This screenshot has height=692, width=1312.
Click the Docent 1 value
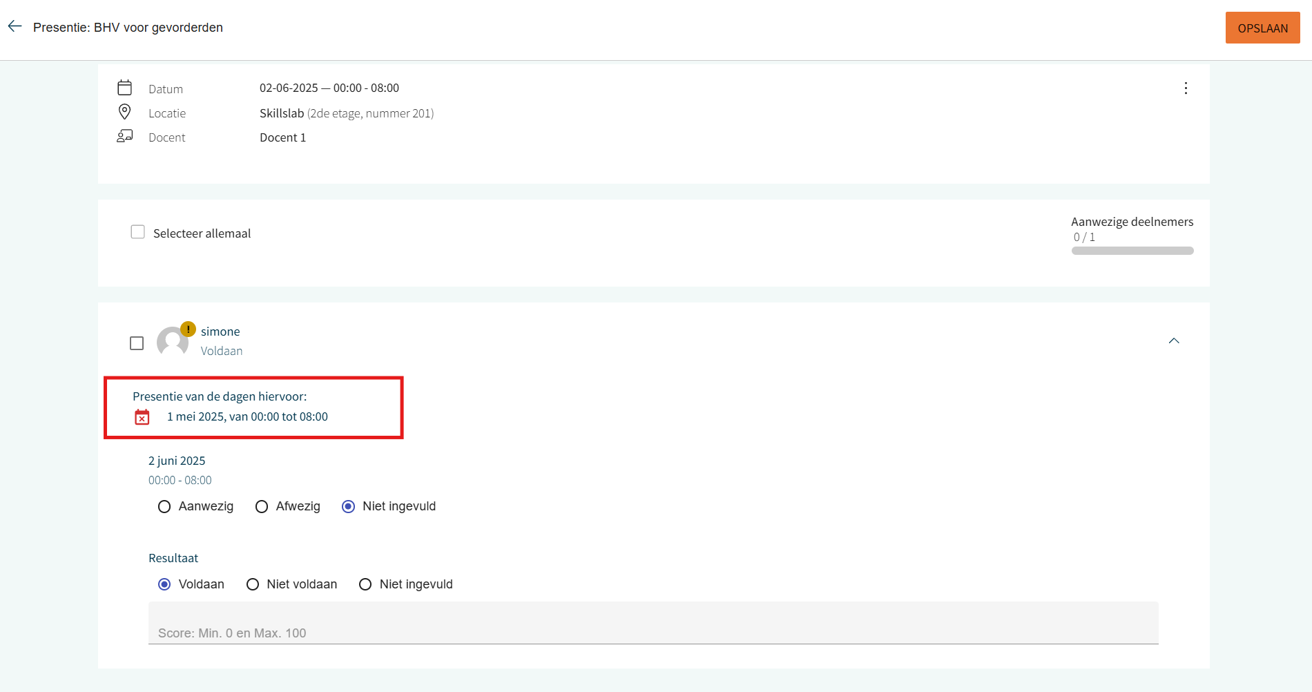tap(282, 137)
